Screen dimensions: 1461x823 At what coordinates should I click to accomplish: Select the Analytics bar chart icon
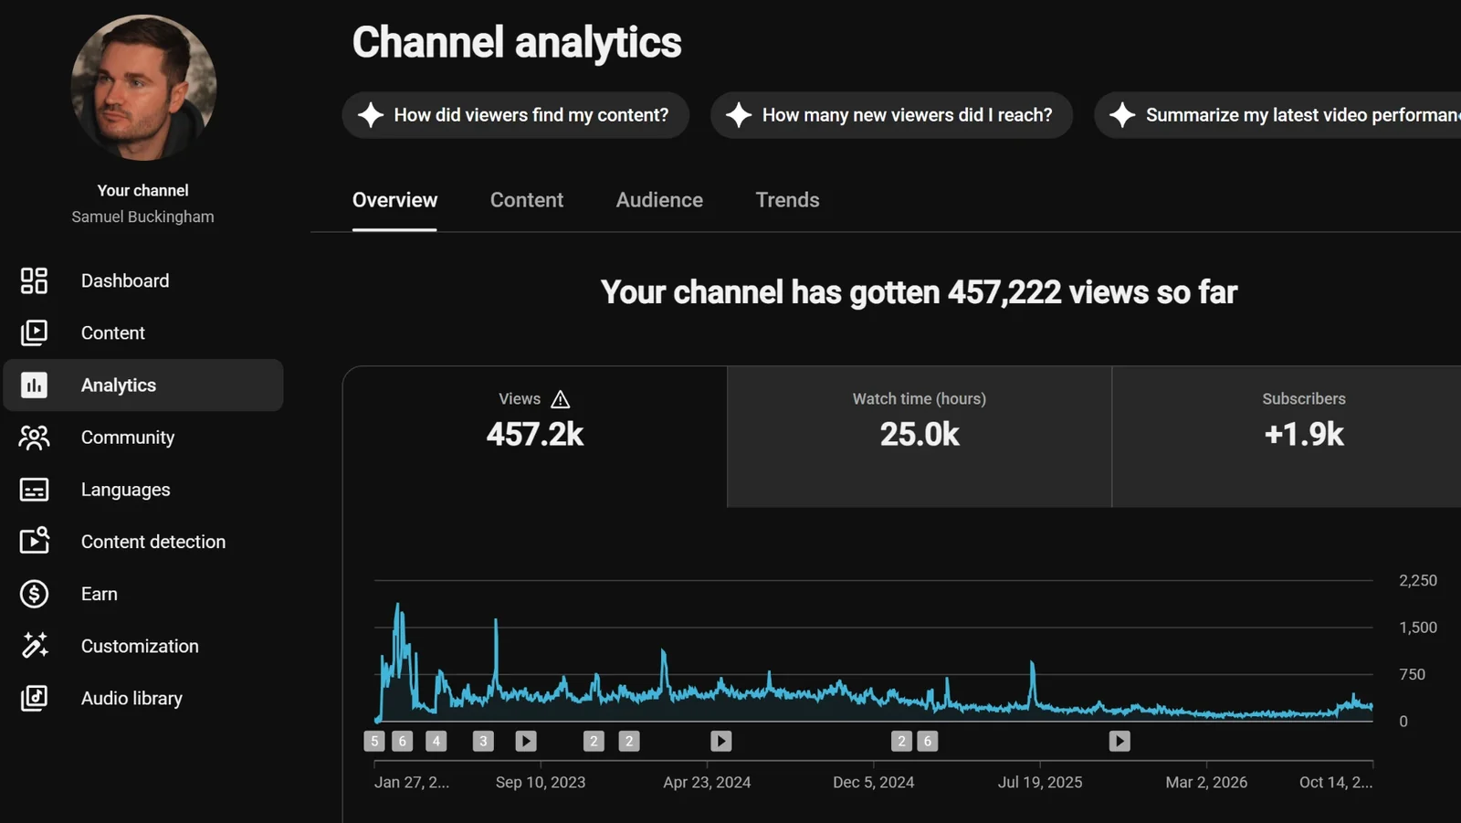point(34,385)
